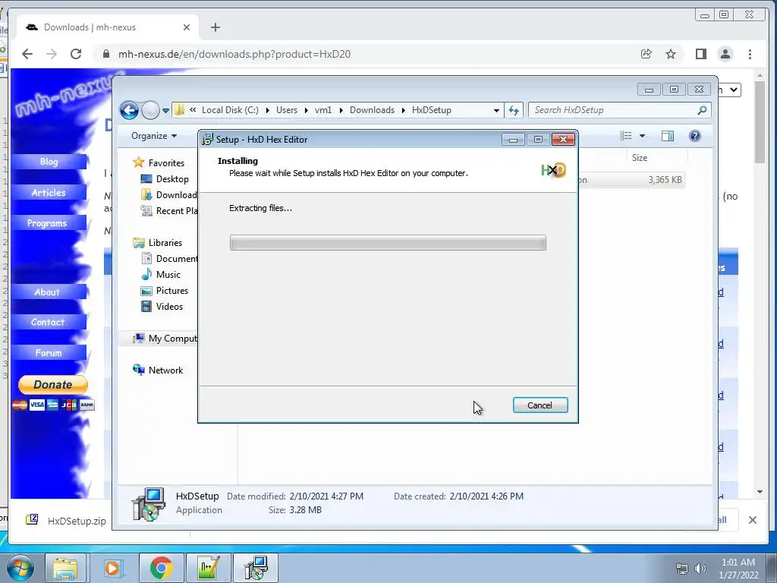
Task: Reload the mh-nexus page
Action: (76, 54)
